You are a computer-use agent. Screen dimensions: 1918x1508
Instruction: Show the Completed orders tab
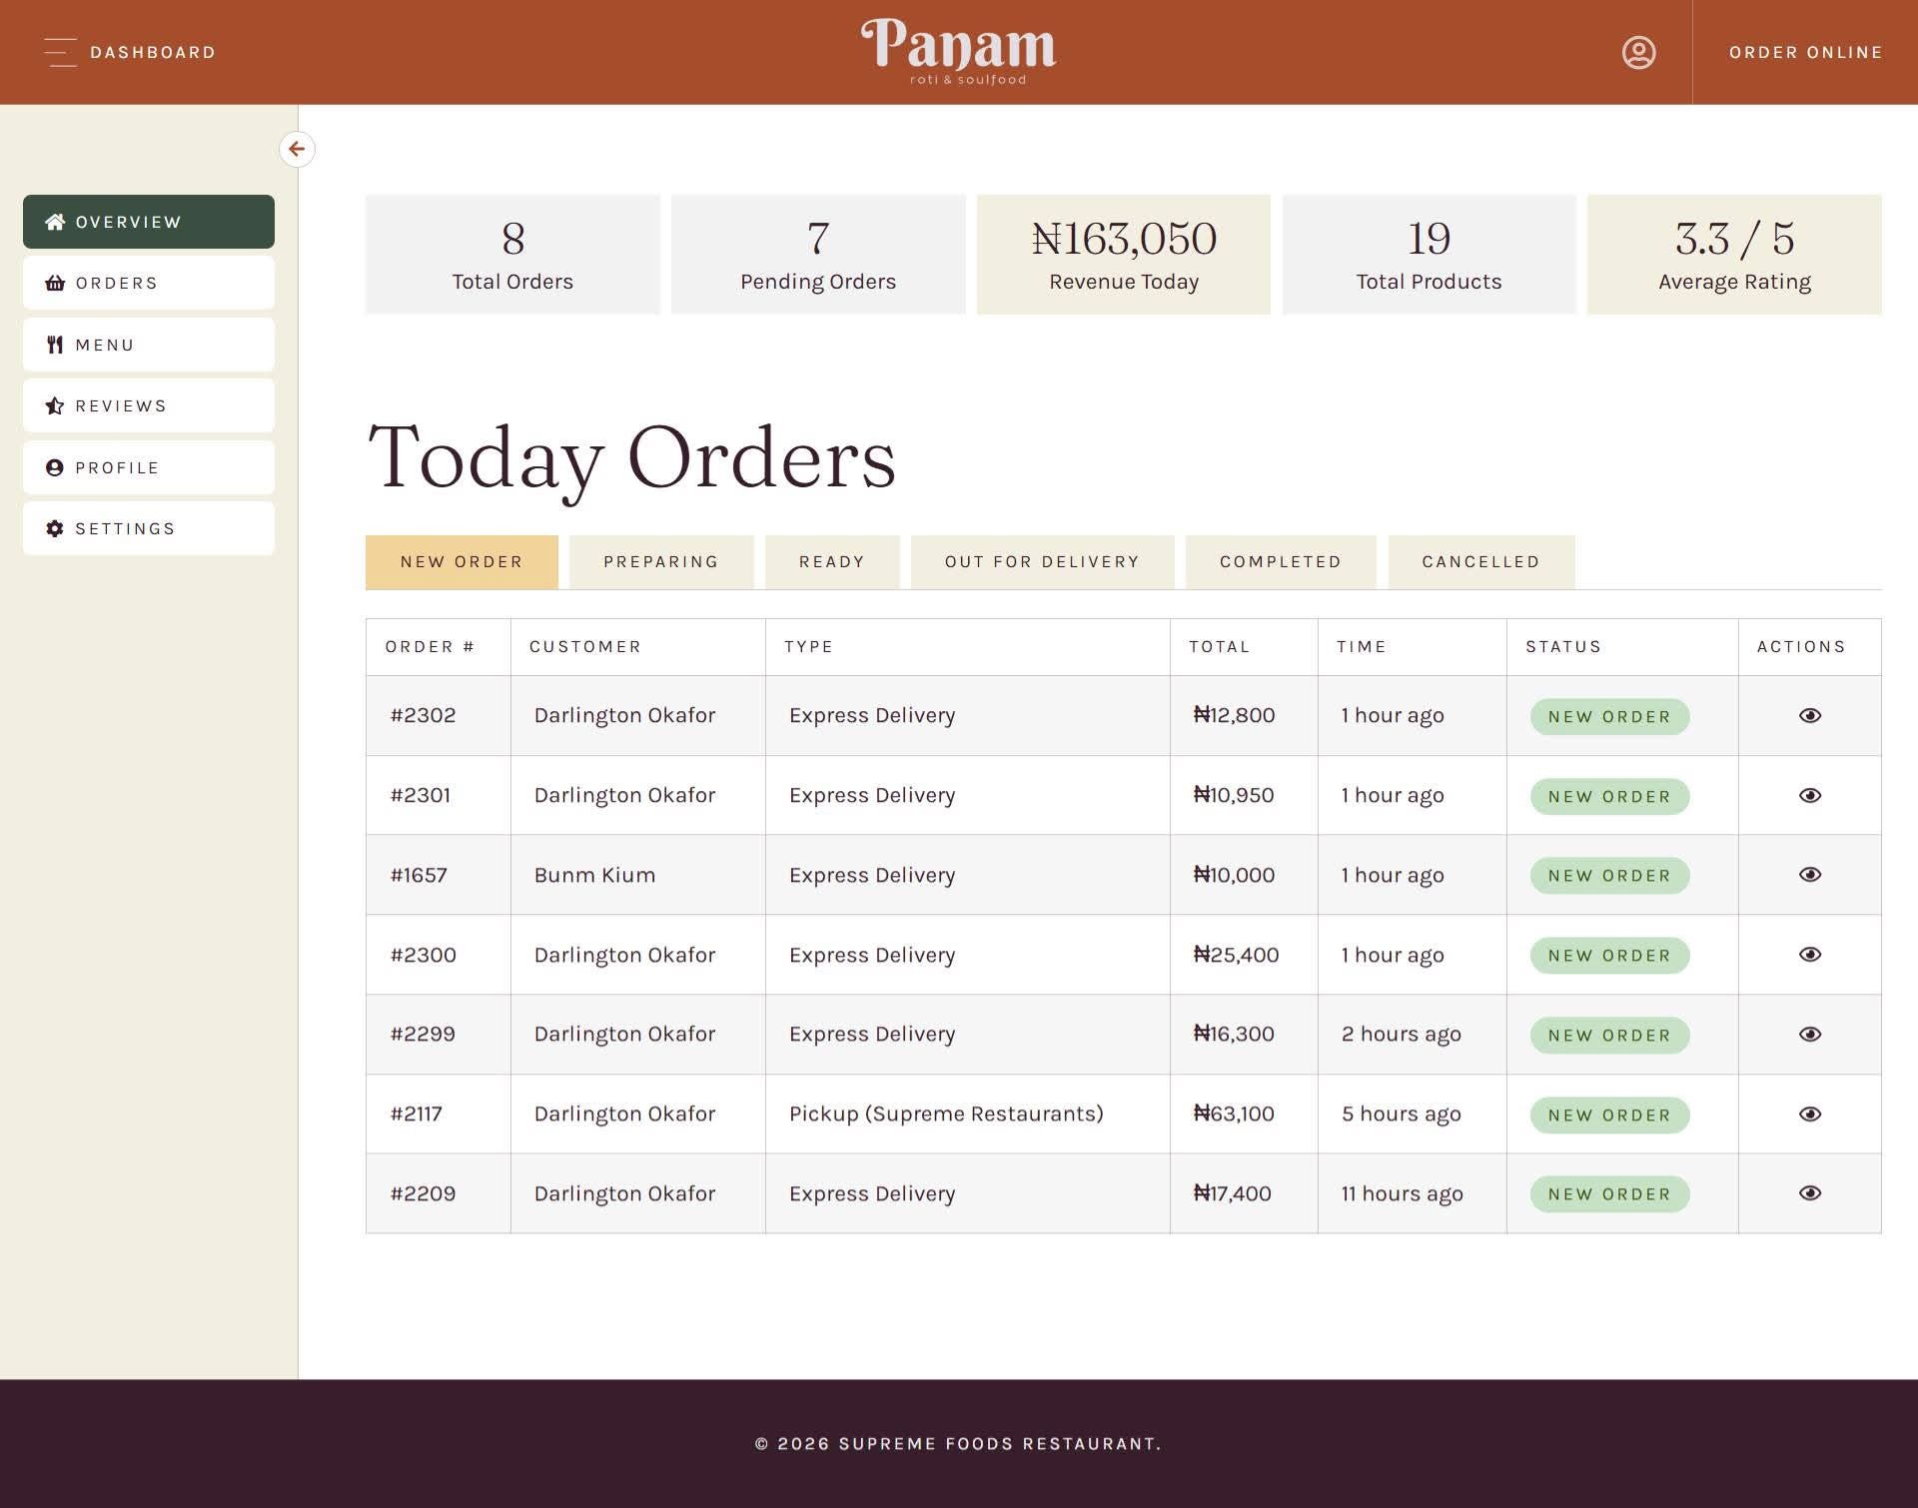1281,562
